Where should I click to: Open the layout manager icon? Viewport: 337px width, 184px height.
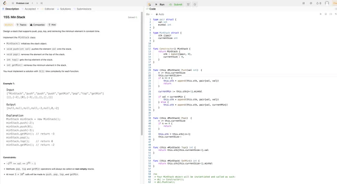point(303,3)
